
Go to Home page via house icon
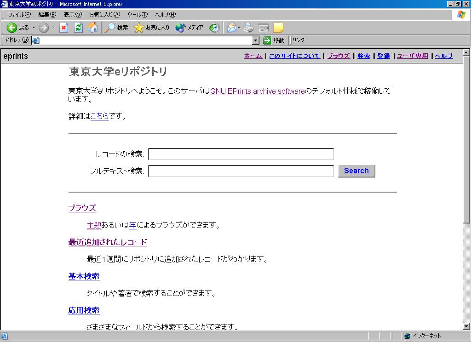coord(93,28)
